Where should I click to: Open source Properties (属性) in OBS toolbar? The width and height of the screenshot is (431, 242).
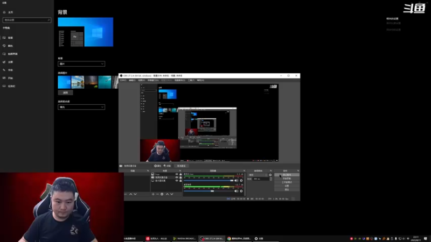(158, 166)
